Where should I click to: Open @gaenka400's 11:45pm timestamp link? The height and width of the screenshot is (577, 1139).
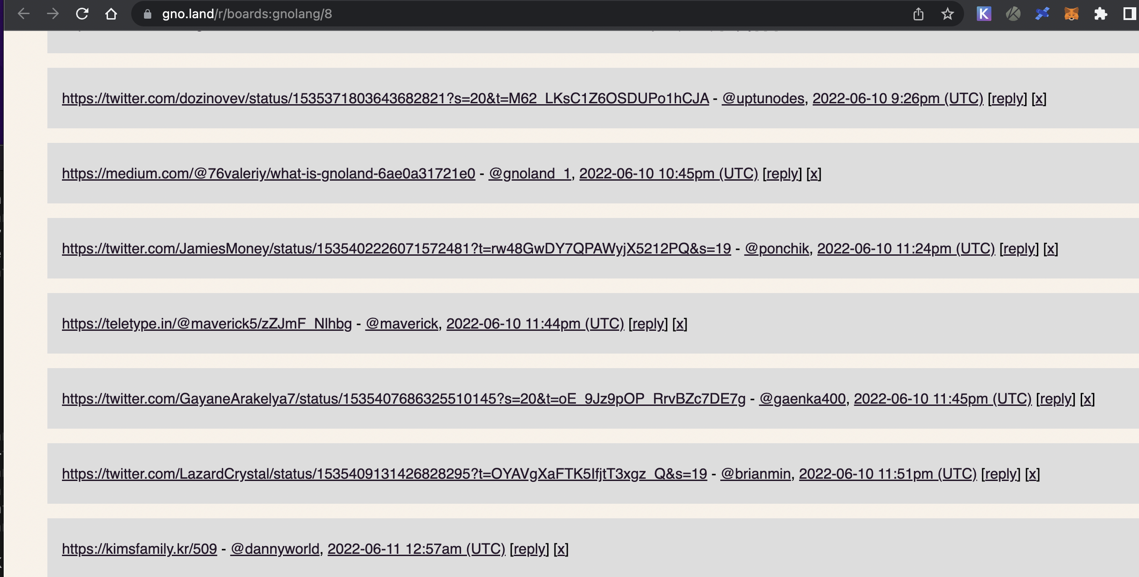pyautogui.click(x=942, y=399)
